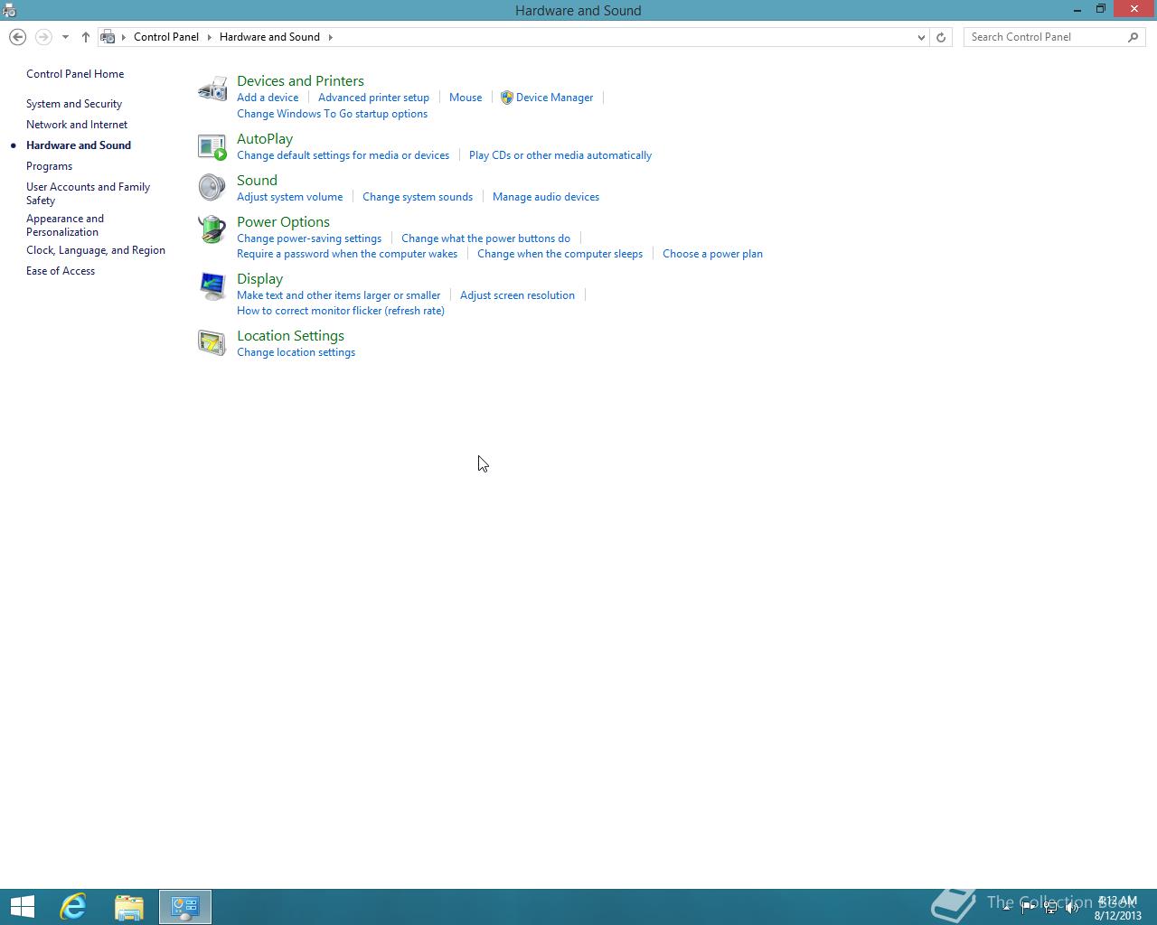
Task: Click Change location settings
Action: pos(296,352)
